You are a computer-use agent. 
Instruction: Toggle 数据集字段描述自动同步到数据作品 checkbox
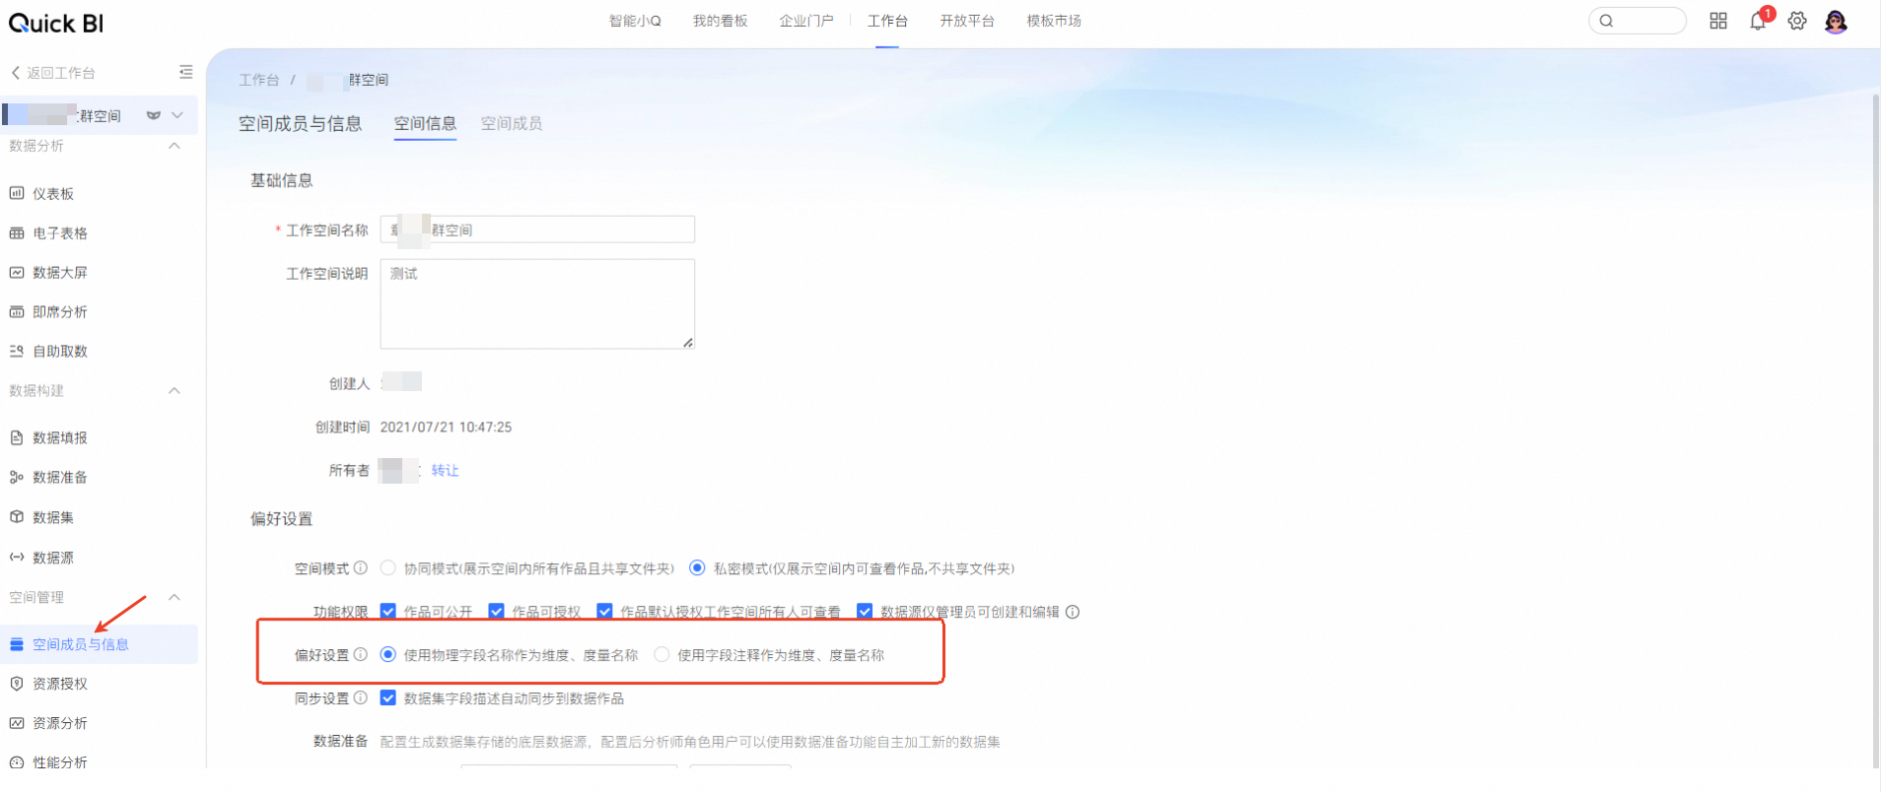click(388, 698)
